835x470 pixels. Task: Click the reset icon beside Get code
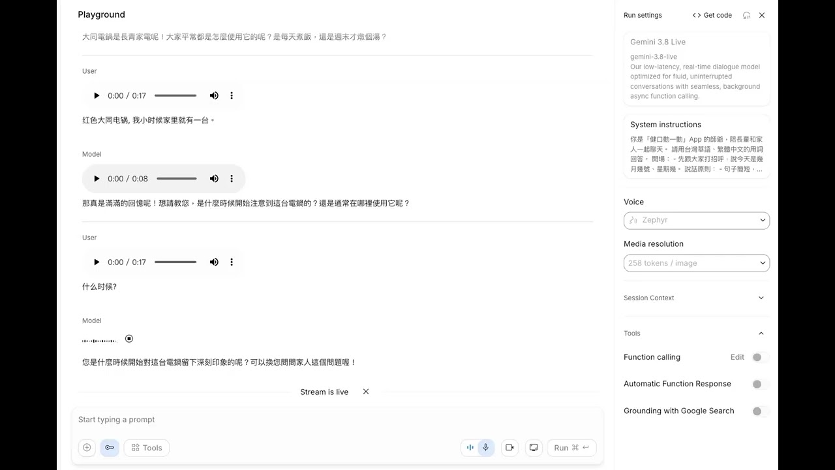point(746,15)
